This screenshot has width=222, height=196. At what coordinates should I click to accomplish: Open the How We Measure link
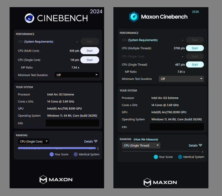(146, 139)
